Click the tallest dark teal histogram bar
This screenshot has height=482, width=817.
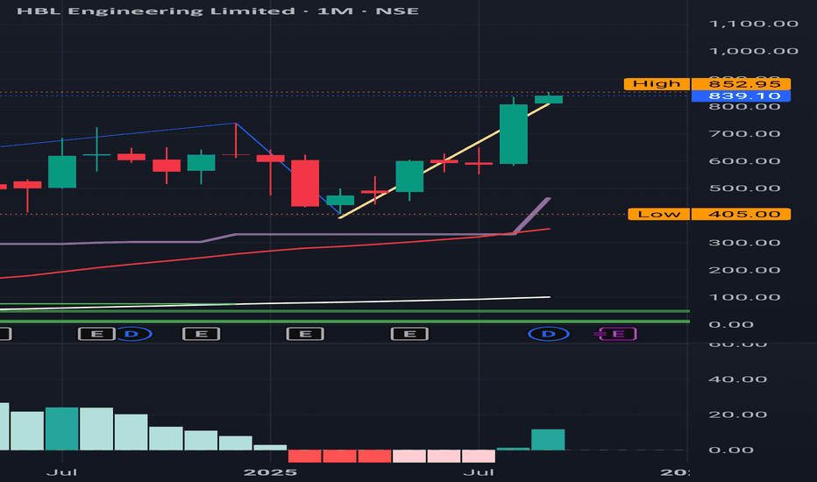[61, 429]
